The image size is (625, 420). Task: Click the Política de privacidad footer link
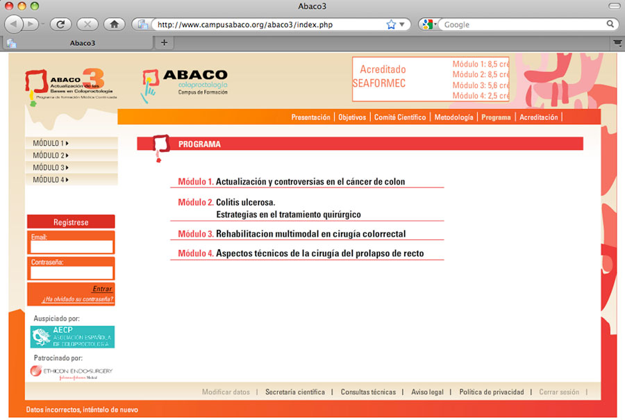pos(492,392)
